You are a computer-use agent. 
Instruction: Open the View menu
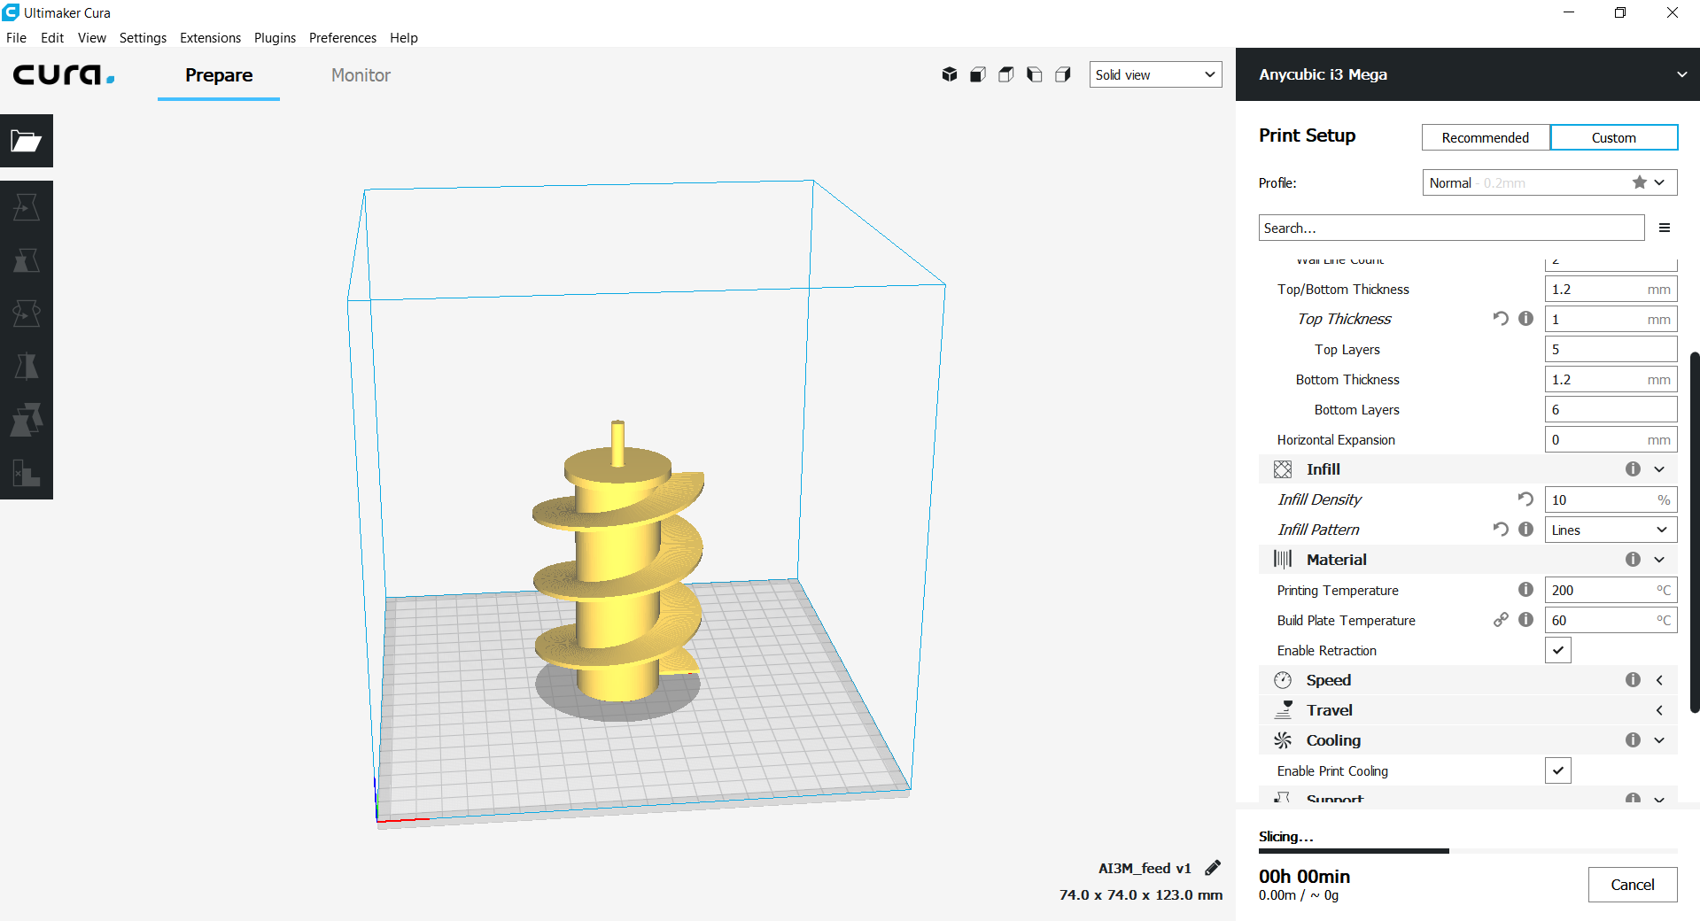point(92,37)
